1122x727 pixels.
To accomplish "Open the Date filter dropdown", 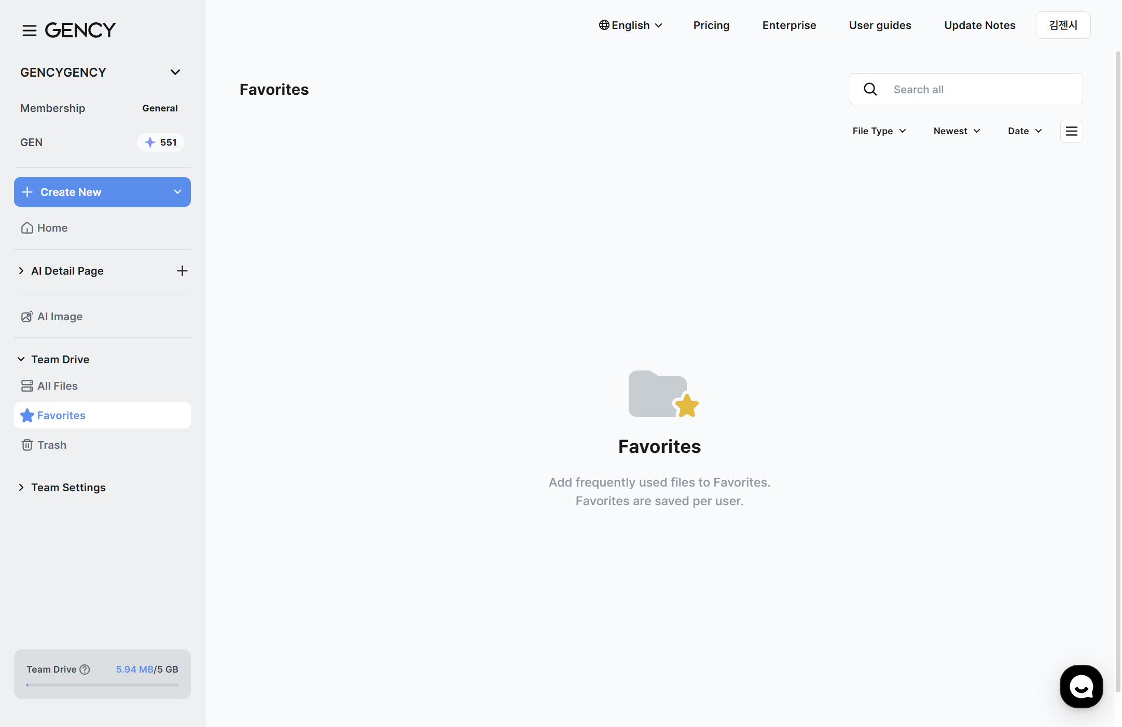I will [1025, 131].
